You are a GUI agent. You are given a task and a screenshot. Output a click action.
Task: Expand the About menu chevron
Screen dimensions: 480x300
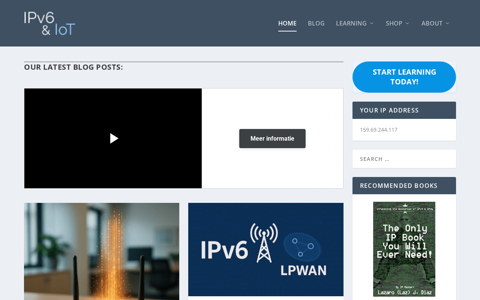tap(447, 23)
